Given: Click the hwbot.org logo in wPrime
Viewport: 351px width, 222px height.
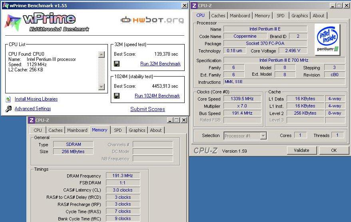Looking at the screenshot, I should point(152,20).
